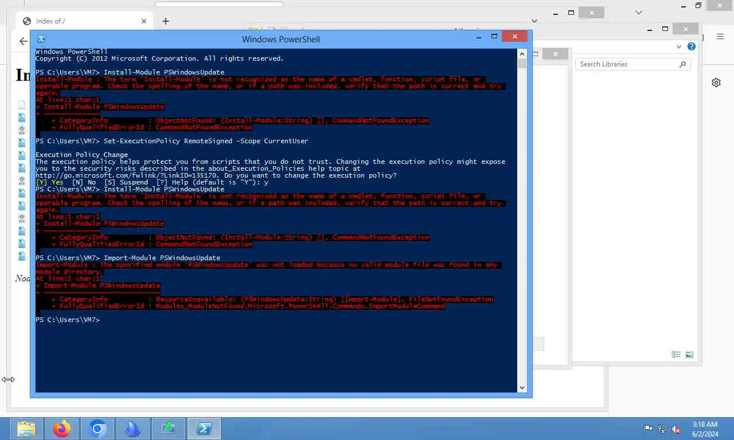Minimize the Windows PowerShell window
Screen dimensions: 734x440
coord(478,37)
